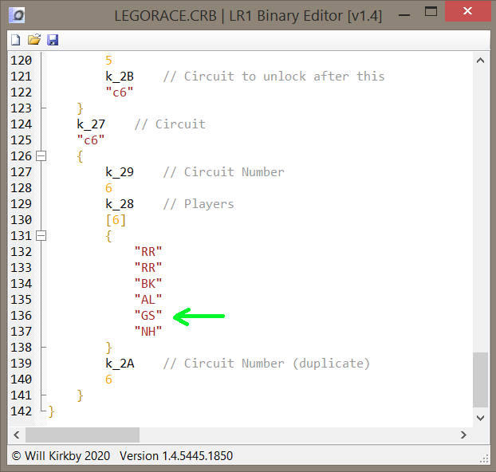Click the horizontal scrollbar right arrow
The image size is (496, 472).
click(x=463, y=435)
